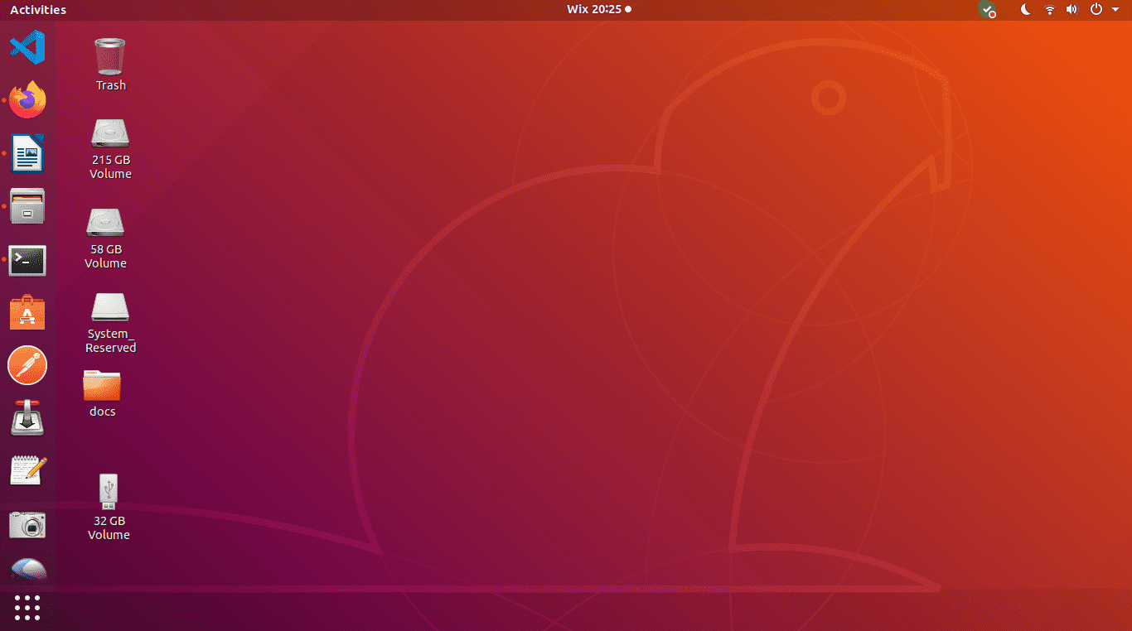1132x631 pixels.
Task: Expand the system status menu arrow
Action: pos(1114,9)
